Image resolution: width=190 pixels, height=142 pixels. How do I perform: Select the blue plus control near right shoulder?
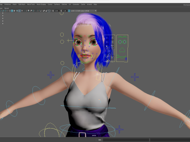coord(135,77)
